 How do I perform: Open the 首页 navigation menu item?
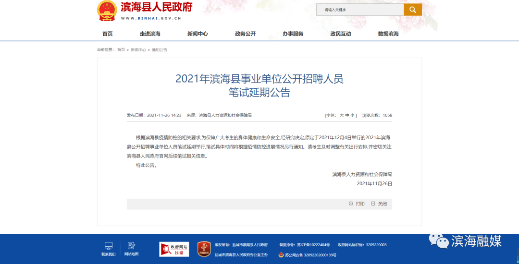pyautogui.click(x=107, y=34)
